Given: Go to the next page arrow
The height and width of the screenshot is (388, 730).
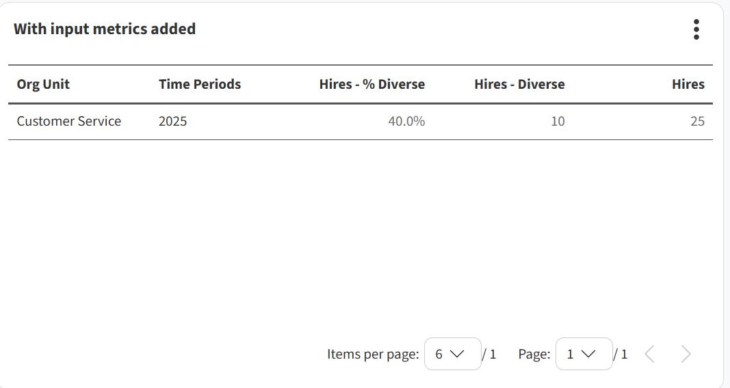Looking at the screenshot, I should [686, 354].
